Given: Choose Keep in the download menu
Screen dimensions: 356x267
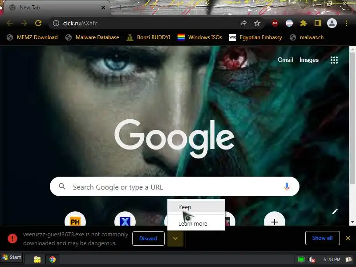Looking at the screenshot, I should point(196,207).
